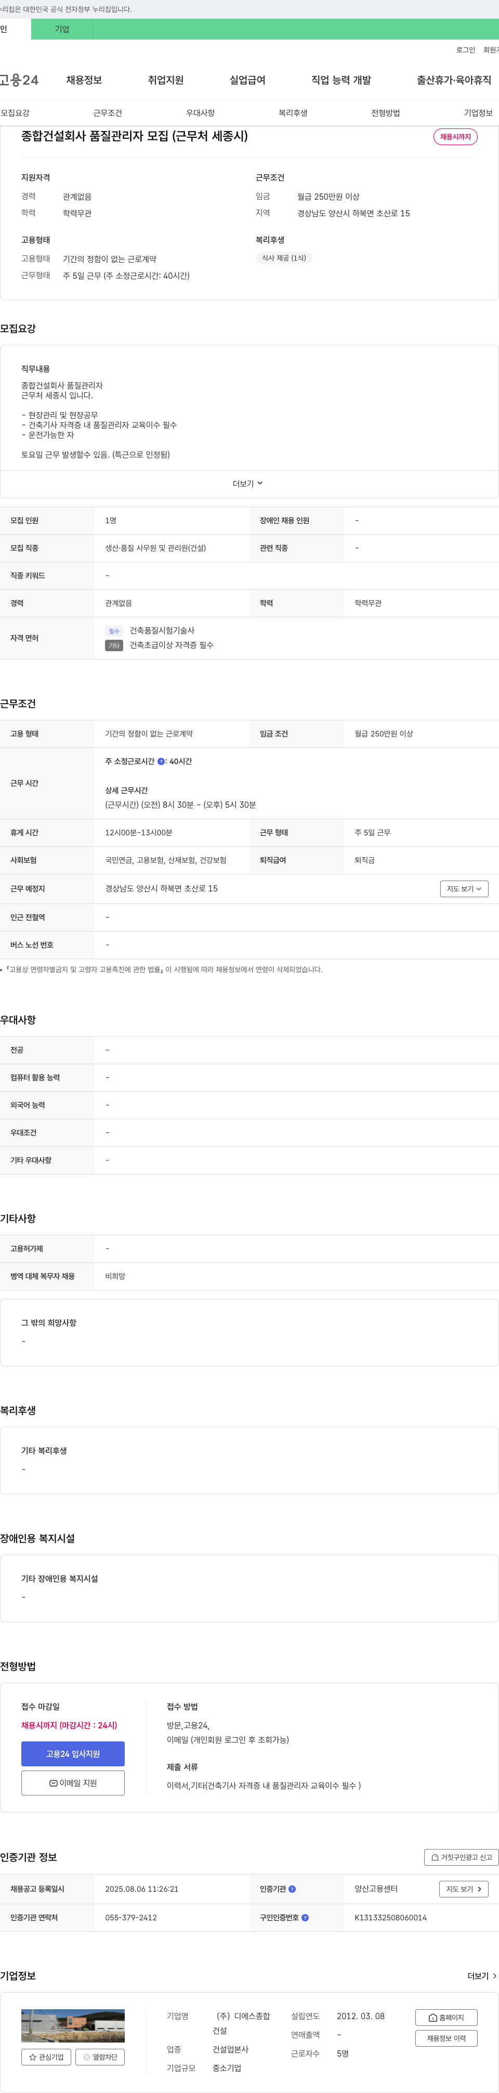Click the 이메일 지원 button

coord(73,1782)
